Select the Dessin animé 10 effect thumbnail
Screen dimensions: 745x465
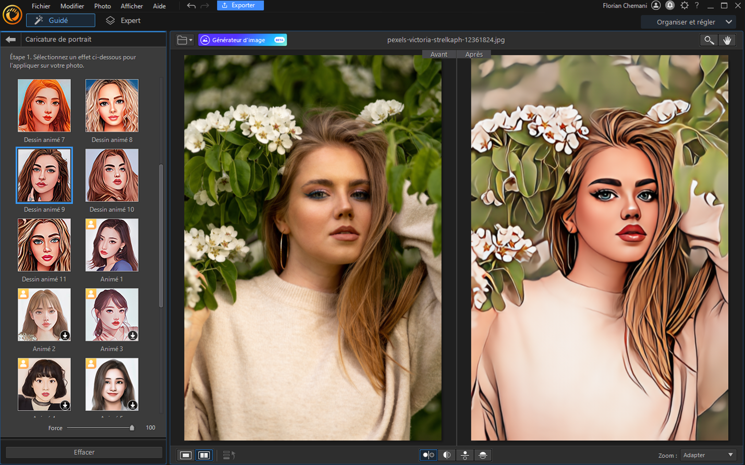(x=112, y=175)
